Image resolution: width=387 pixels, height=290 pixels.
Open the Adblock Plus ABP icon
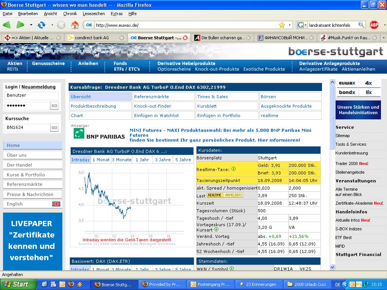click(x=374, y=25)
